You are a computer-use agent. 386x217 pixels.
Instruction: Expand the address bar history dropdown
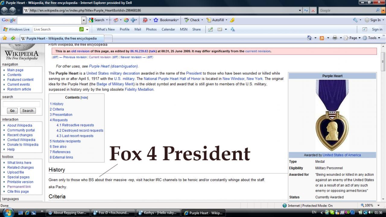coord(300,10)
